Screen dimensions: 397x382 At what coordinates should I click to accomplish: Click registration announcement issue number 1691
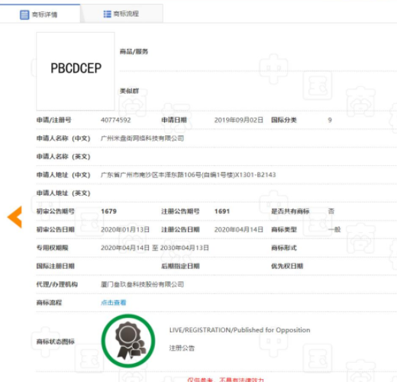pos(222,212)
